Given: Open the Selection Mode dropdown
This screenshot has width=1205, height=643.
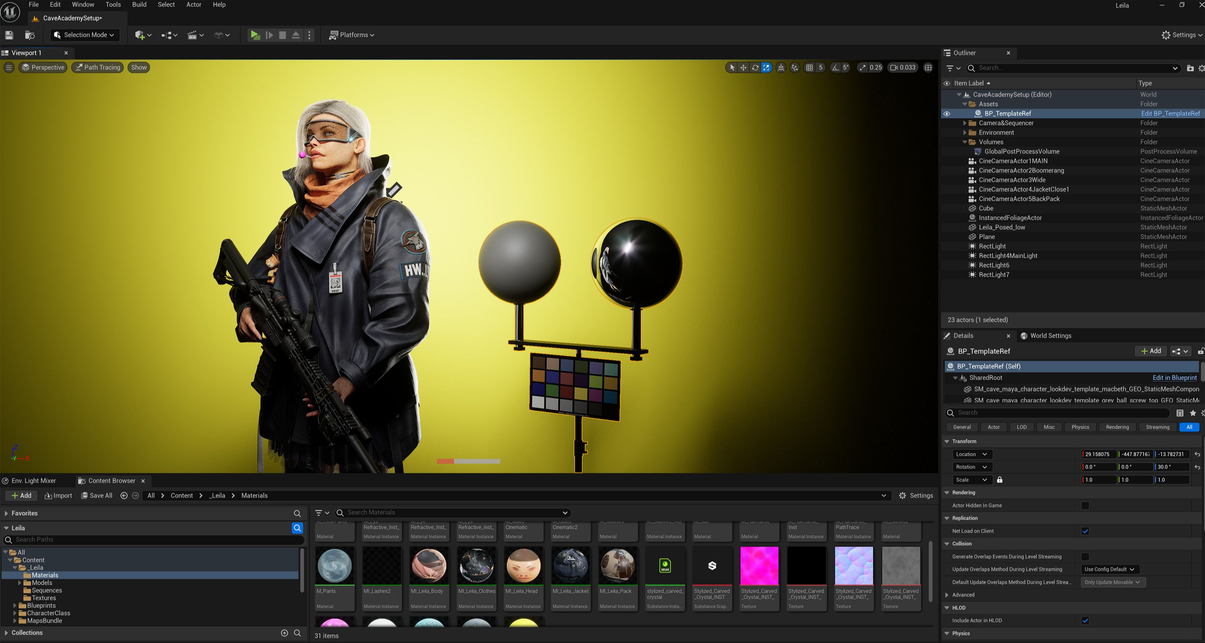Looking at the screenshot, I should 85,35.
